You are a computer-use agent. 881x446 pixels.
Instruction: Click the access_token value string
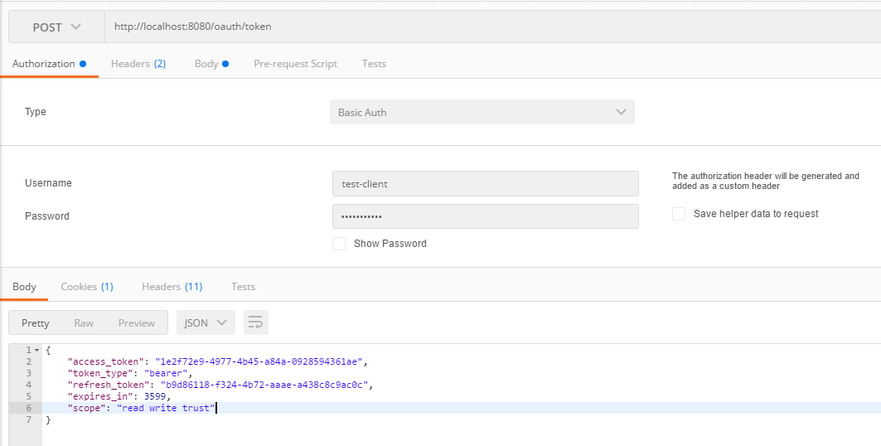pos(259,361)
